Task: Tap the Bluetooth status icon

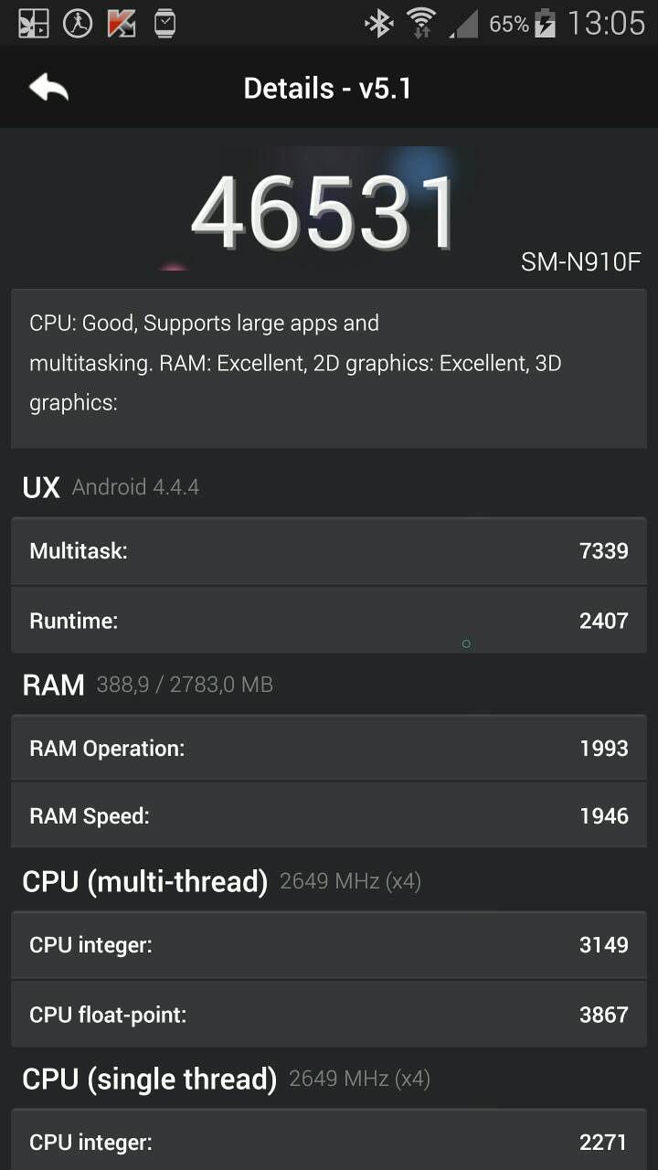Action: tap(377, 24)
